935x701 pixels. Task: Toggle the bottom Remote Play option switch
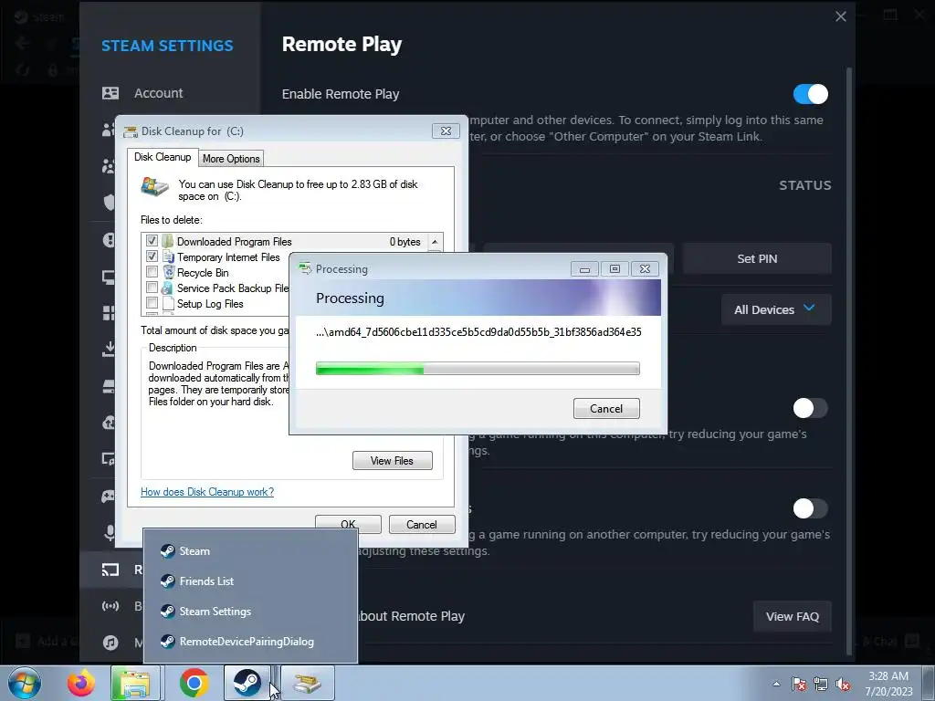click(x=811, y=508)
